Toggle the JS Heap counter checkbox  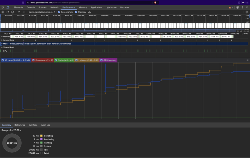(x=2, y=60)
